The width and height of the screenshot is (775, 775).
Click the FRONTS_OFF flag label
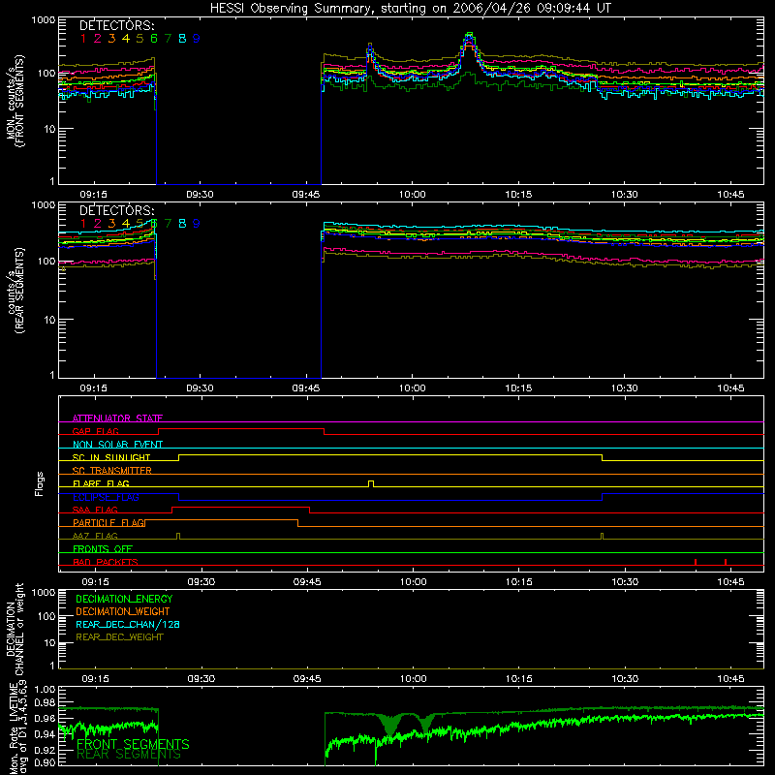click(x=103, y=549)
